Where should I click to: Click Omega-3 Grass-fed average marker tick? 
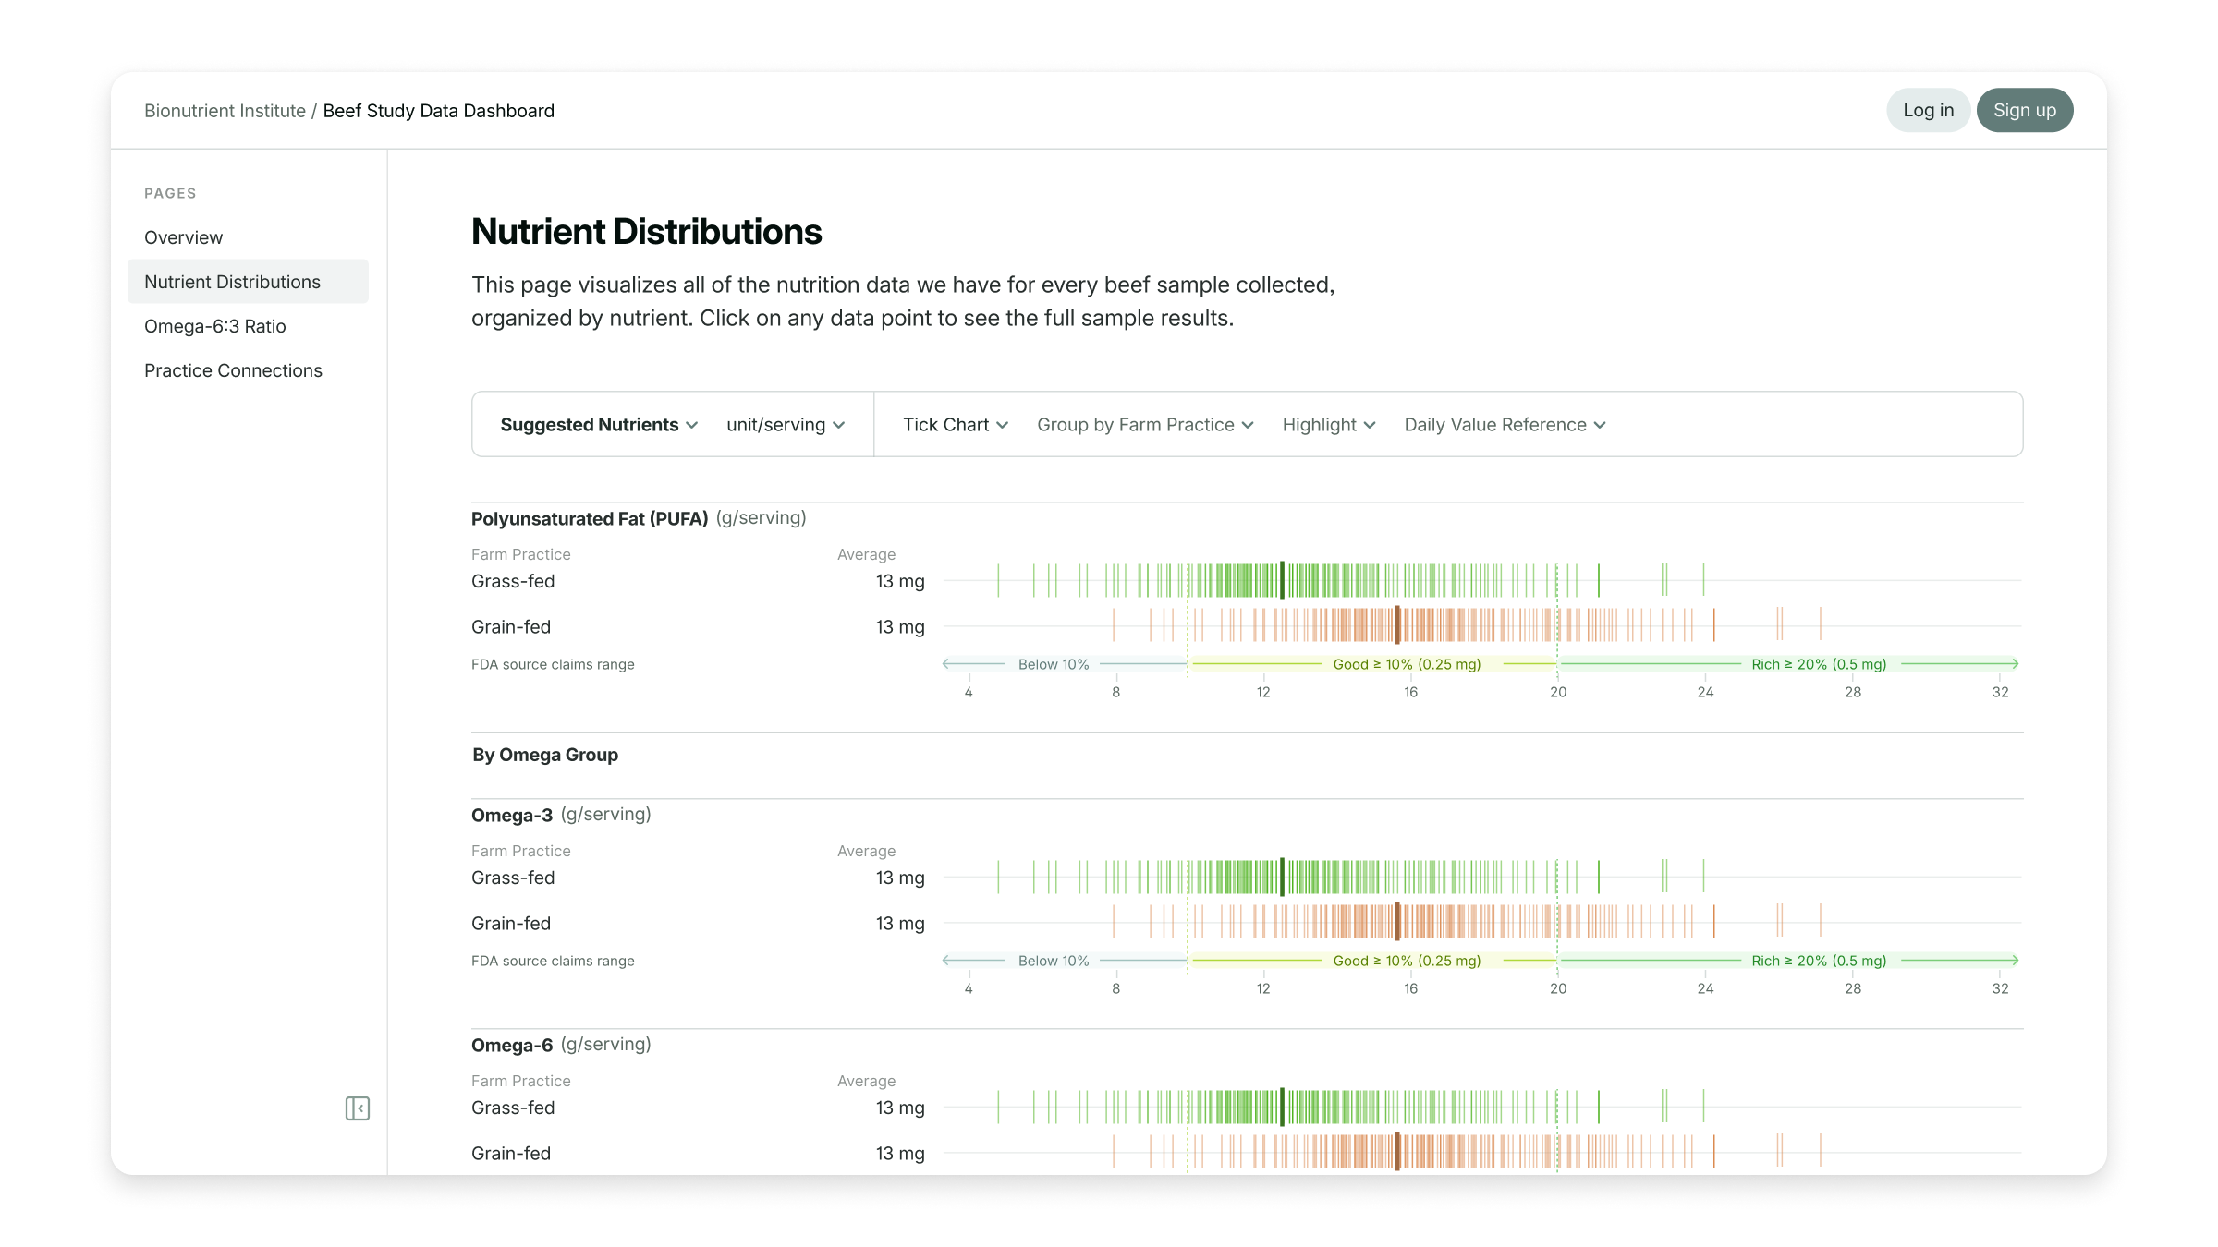coord(1282,877)
